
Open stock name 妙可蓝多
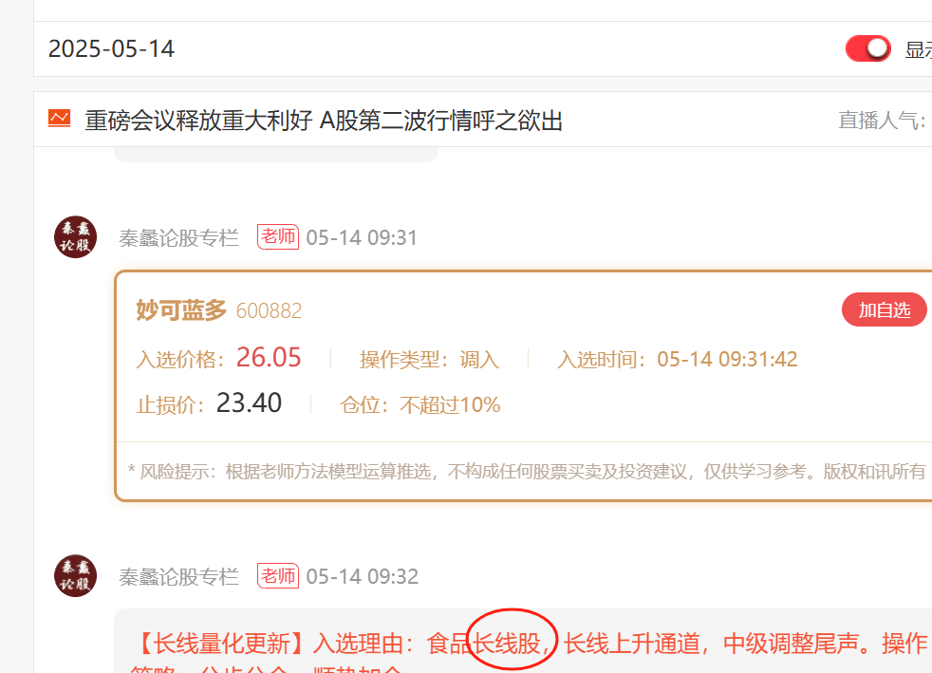click(x=181, y=310)
